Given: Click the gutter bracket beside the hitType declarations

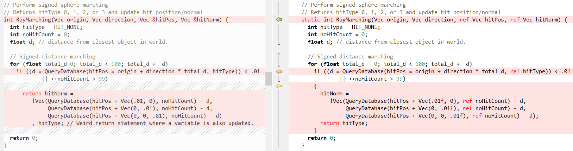Looking at the screenshot, I should pyautogui.click(x=279, y=34).
